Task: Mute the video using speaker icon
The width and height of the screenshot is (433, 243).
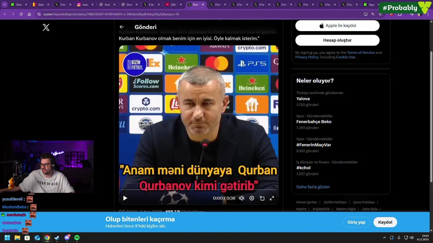Action: pyautogui.click(x=242, y=198)
